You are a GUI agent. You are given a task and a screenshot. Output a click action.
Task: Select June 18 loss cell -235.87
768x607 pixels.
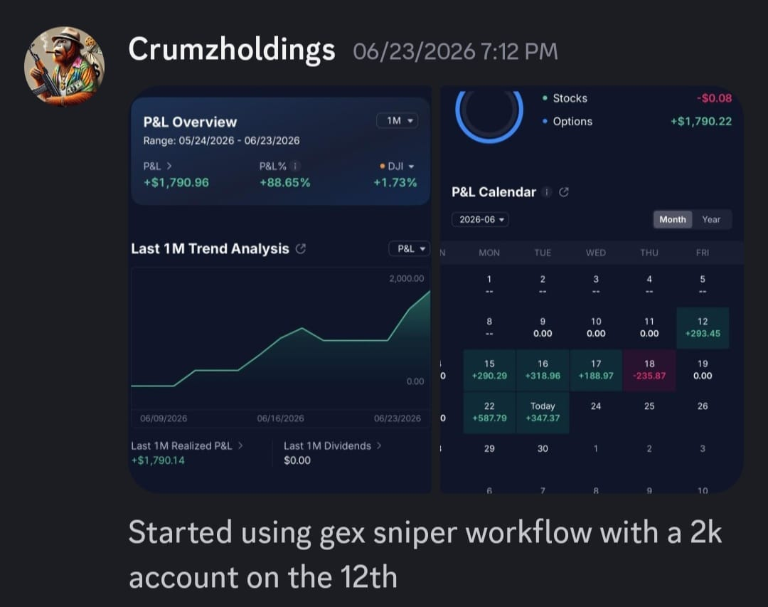tap(649, 370)
